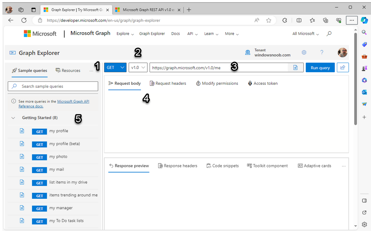Open the Tools briefcase icon in sidebar

point(364,56)
